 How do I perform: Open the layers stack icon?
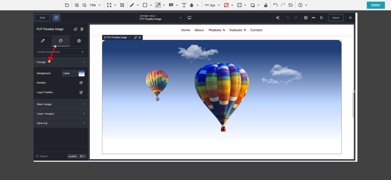(x=306, y=18)
